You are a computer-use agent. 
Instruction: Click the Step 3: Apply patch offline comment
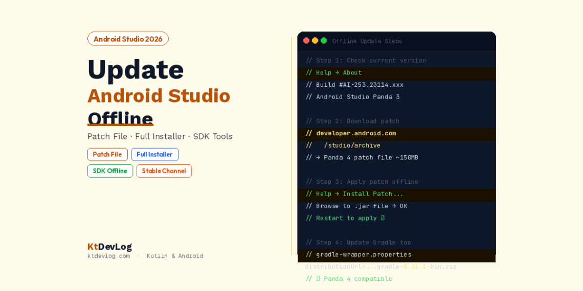[x=362, y=182]
